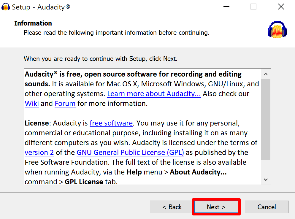Minimize the Setup window
Screen dimensions: 295x219
tap(226, 7)
